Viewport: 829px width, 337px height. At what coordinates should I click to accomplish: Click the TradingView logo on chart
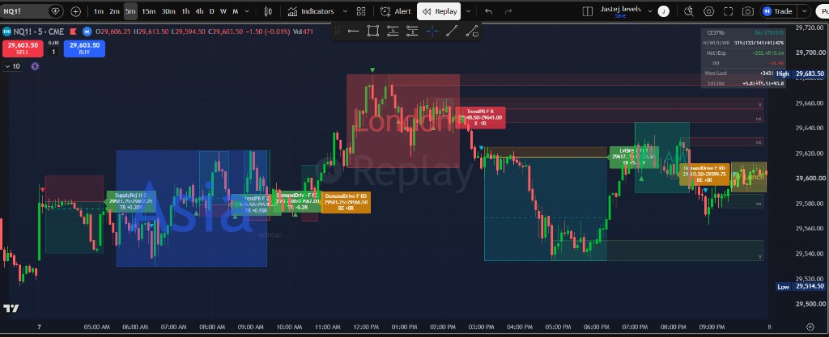11,309
